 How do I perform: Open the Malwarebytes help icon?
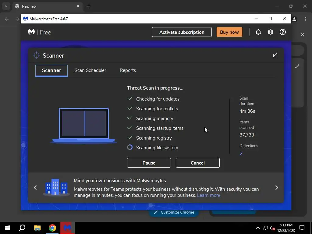coord(282,32)
